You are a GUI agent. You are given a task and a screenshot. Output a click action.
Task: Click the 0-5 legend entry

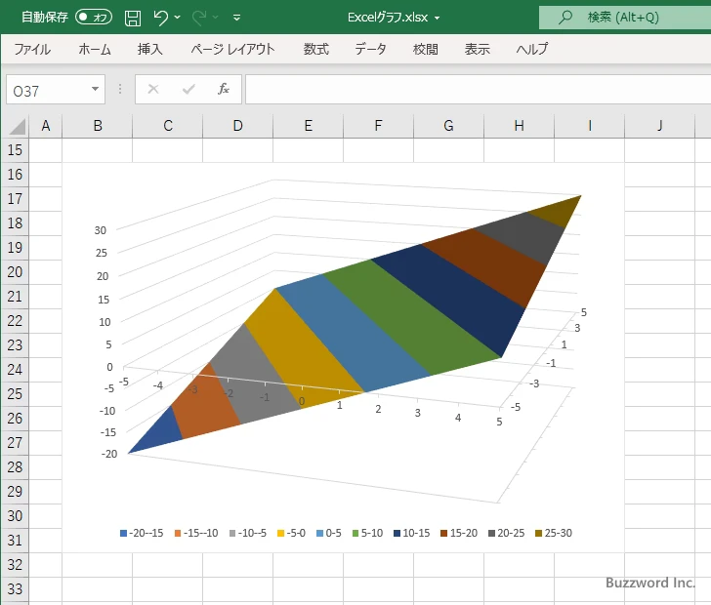point(329,533)
